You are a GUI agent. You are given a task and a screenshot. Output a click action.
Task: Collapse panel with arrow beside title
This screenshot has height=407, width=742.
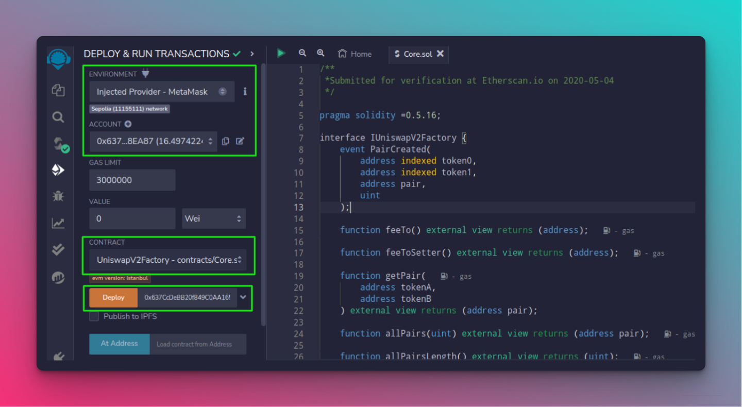click(252, 54)
